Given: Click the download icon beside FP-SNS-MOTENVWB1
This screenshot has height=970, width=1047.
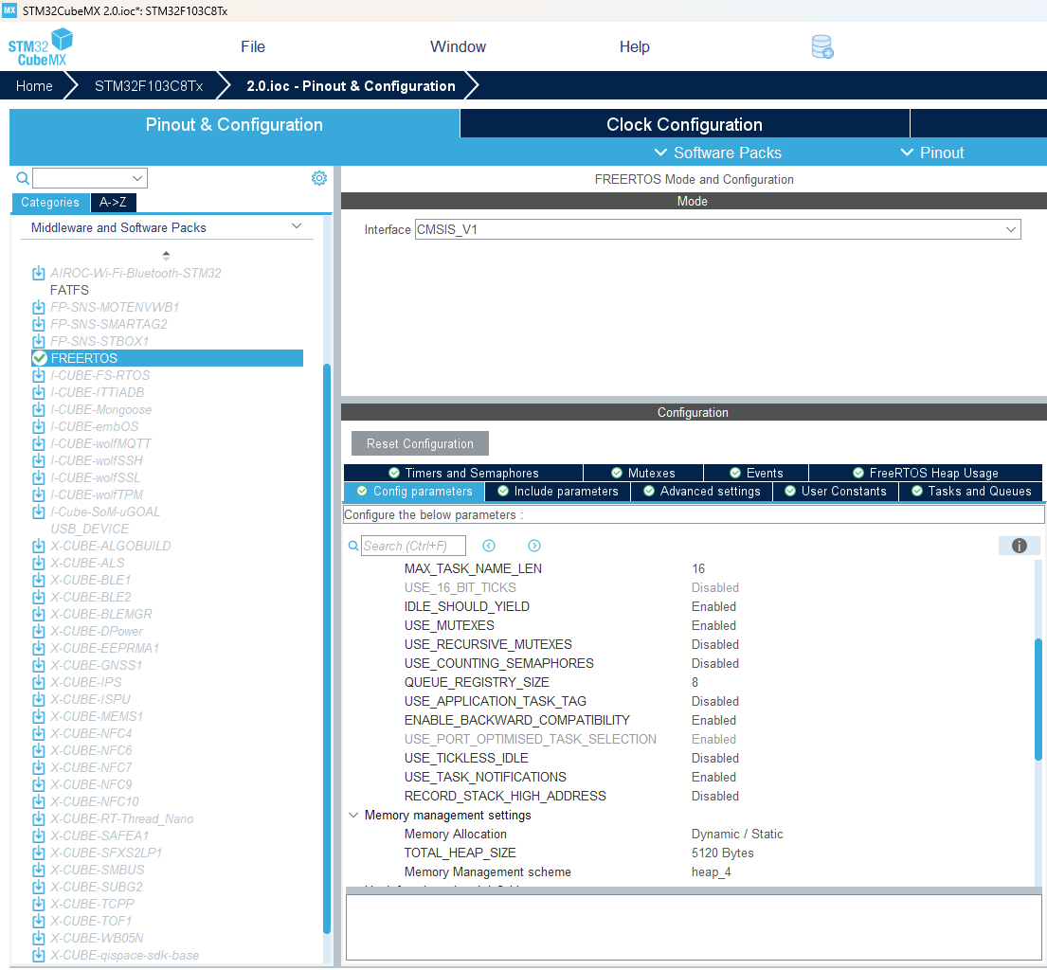Looking at the screenshot, I should coord(39,307).
